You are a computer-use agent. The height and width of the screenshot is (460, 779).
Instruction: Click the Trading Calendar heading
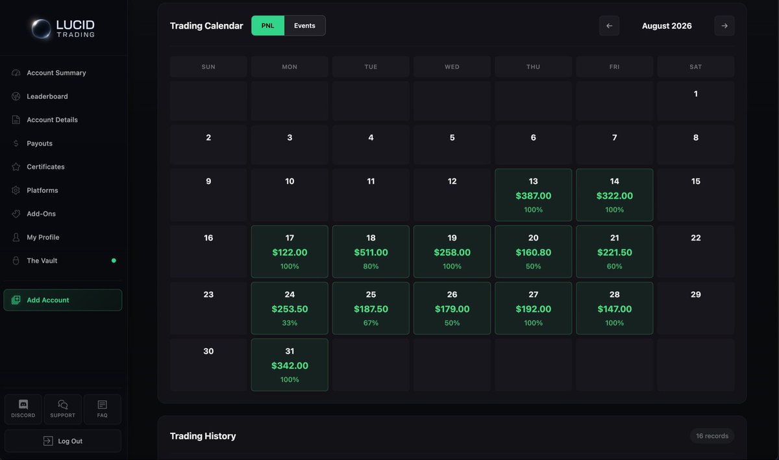[x=206, y=26]
